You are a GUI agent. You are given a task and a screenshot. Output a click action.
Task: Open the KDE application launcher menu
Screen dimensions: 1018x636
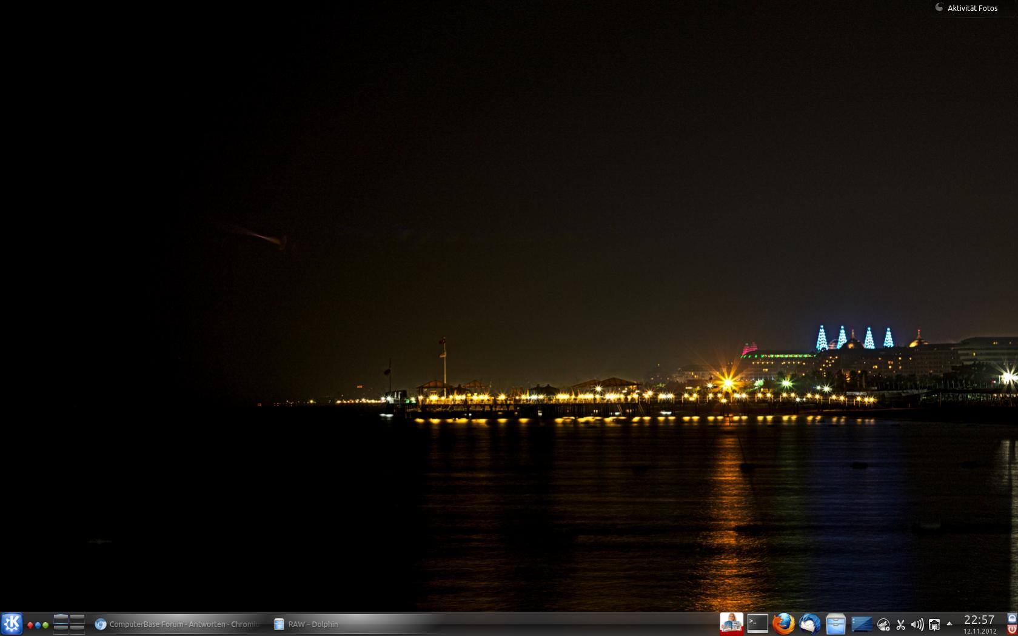tap(12, 624)
